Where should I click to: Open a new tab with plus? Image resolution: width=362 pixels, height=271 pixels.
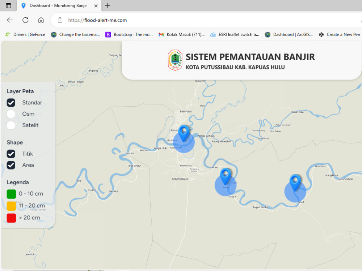pyautogui.click(x=108, y=5)
